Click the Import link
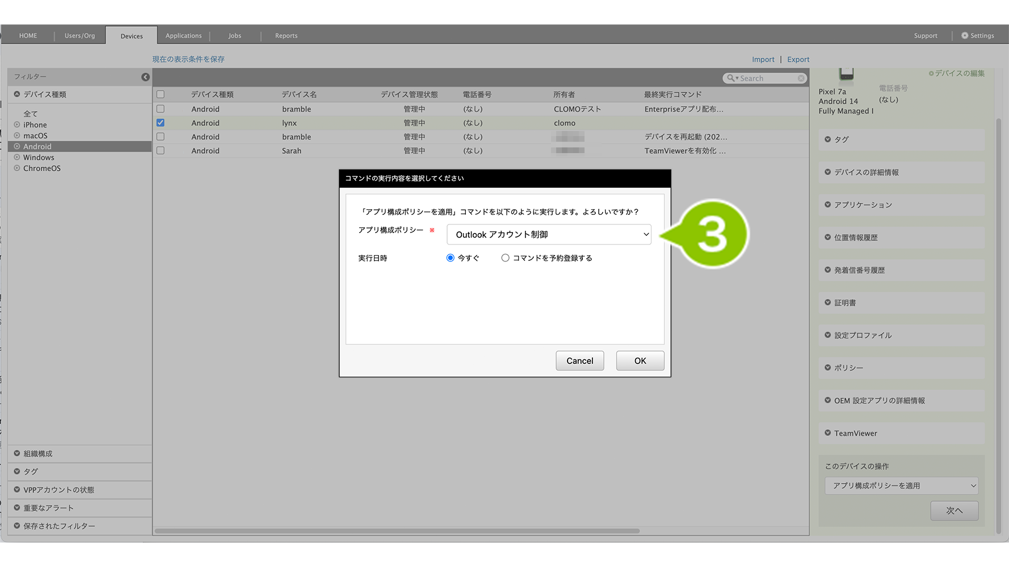 763,60
